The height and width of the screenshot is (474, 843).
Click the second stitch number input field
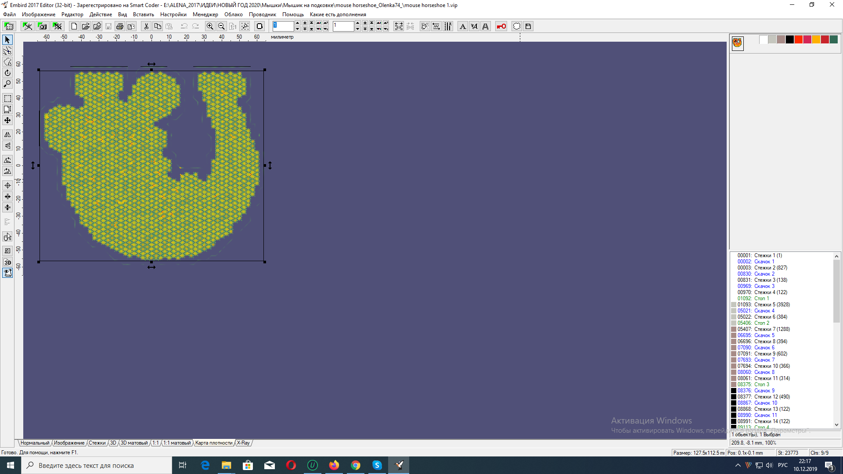pyautogui.click(x=343, y=26)
